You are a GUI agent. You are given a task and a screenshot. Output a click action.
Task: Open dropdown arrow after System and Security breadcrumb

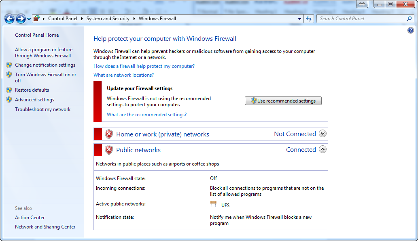click(x=134, y=19)
